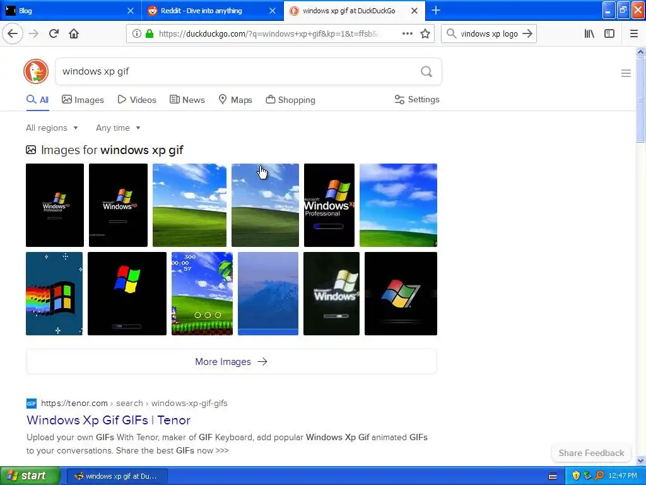Open the Sonic on Bliss hill thumbnail
Screen dimensions: 646x485
202,293
